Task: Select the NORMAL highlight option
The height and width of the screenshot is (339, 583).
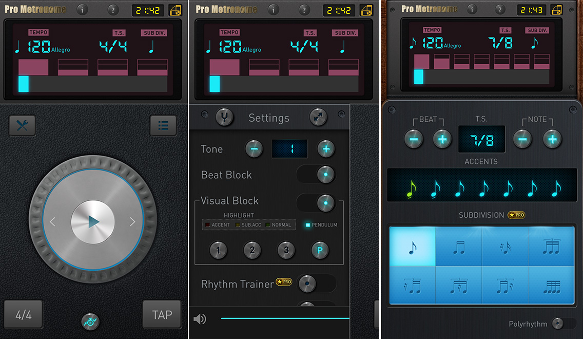Action: [x=279, y=225]
